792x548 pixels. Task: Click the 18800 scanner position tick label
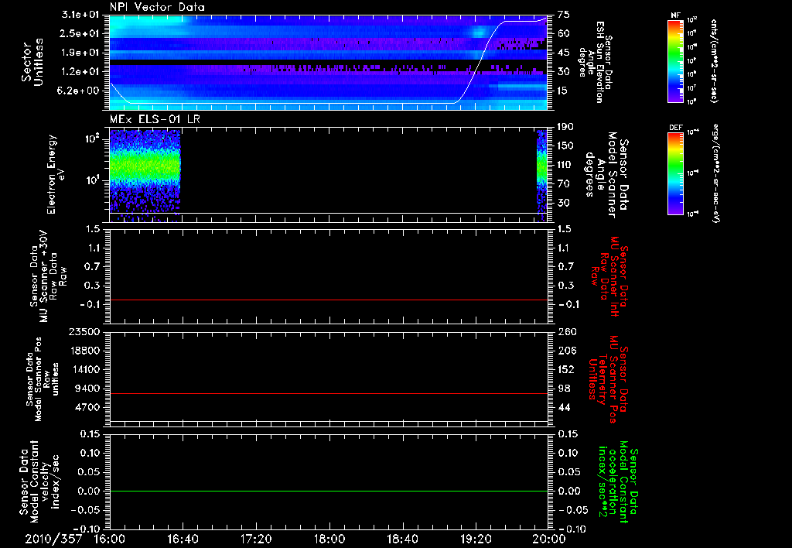(x=84, y=351)
